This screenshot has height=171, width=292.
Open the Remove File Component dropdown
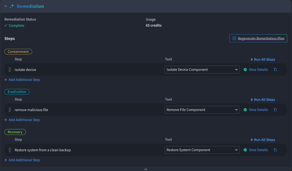202,110
